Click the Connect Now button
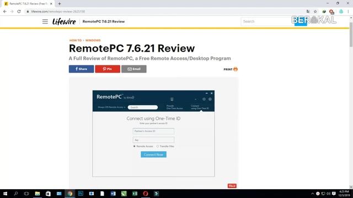The image size is (353, 198). 153,155
